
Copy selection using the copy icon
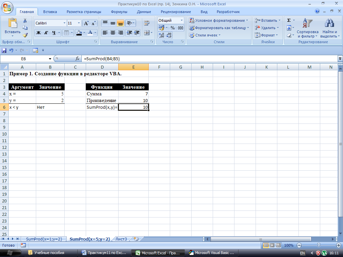[25, 28]
